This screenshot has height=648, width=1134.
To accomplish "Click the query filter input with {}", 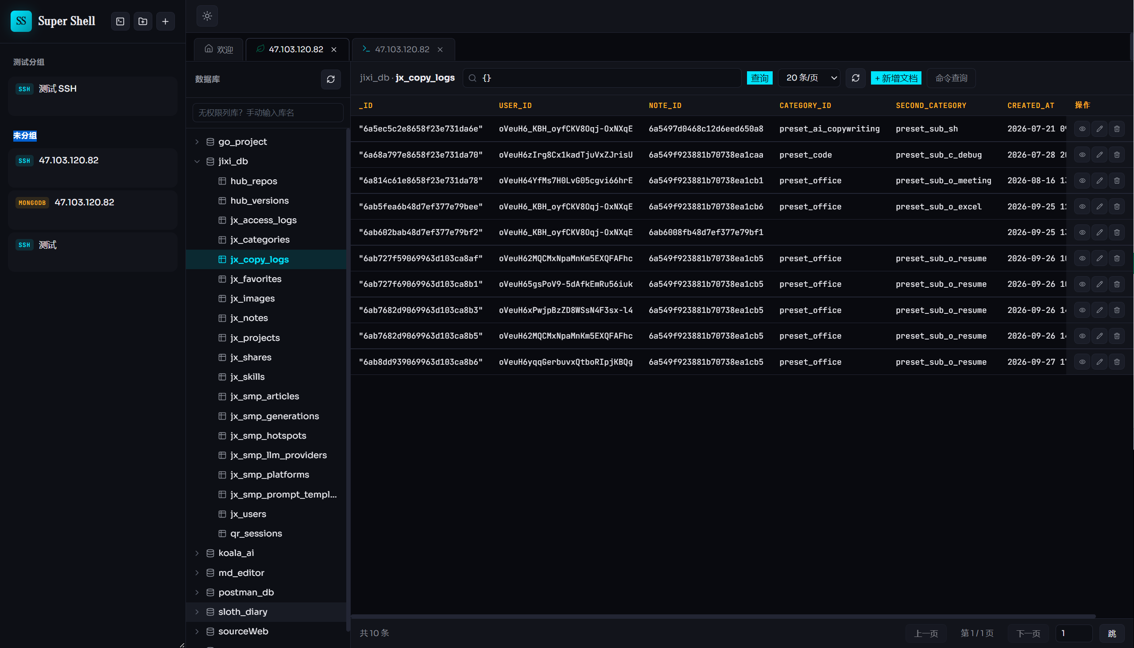I will pyautogui.click(x=602, y=78).
